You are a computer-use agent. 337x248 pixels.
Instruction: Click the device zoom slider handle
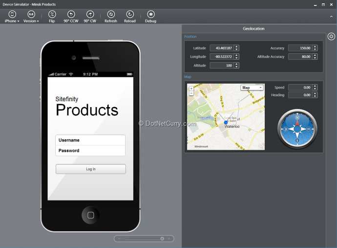click(162, 239)
